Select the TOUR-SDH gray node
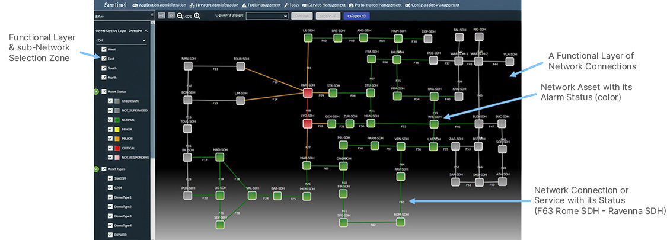667x240 pixels. pos(241,66)
